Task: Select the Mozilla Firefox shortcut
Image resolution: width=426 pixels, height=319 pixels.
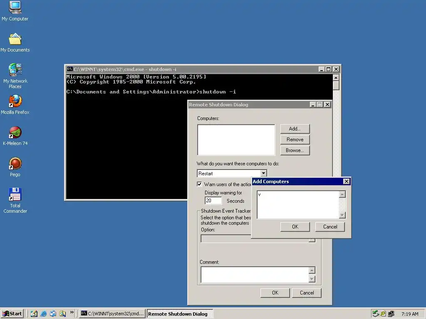Action: [15, 104]
